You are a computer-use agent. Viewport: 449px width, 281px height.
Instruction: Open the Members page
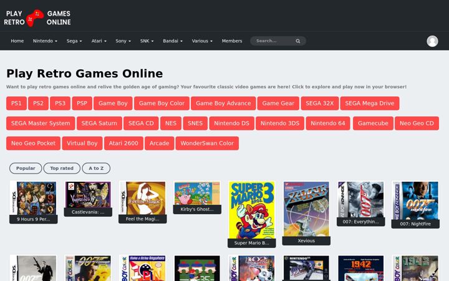232,41
